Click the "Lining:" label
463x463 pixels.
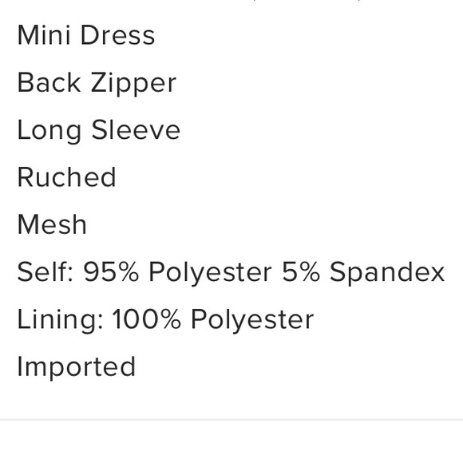[60, 320]
